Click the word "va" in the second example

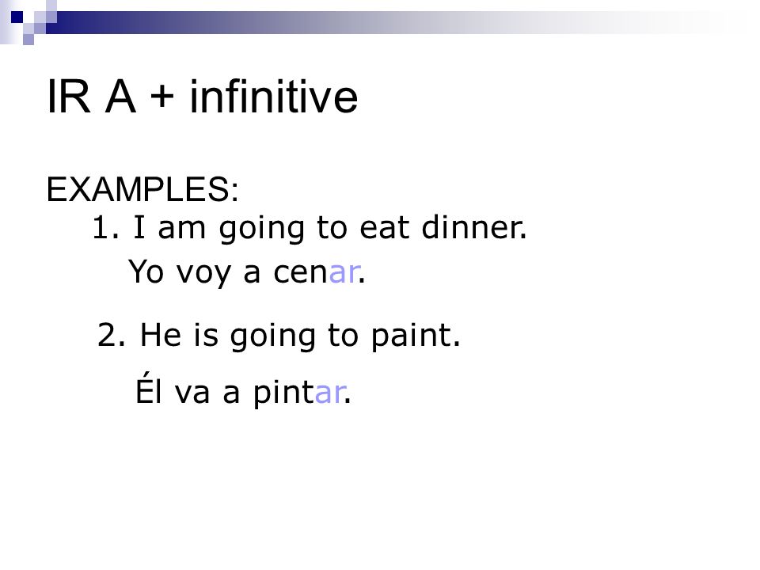pos(192,393)
